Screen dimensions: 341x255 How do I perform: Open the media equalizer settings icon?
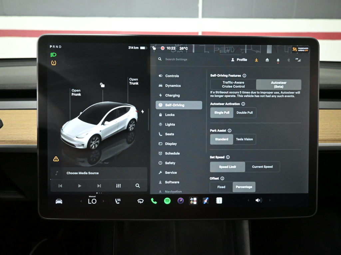pos(118,186)
